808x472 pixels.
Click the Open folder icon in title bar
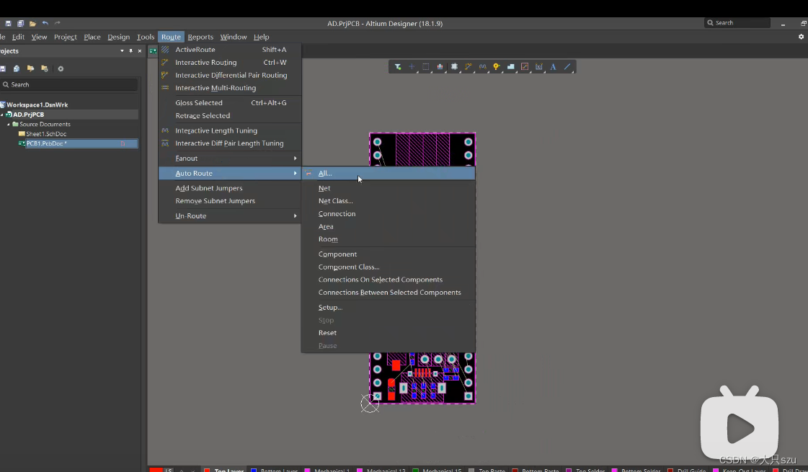click(32, 23)
